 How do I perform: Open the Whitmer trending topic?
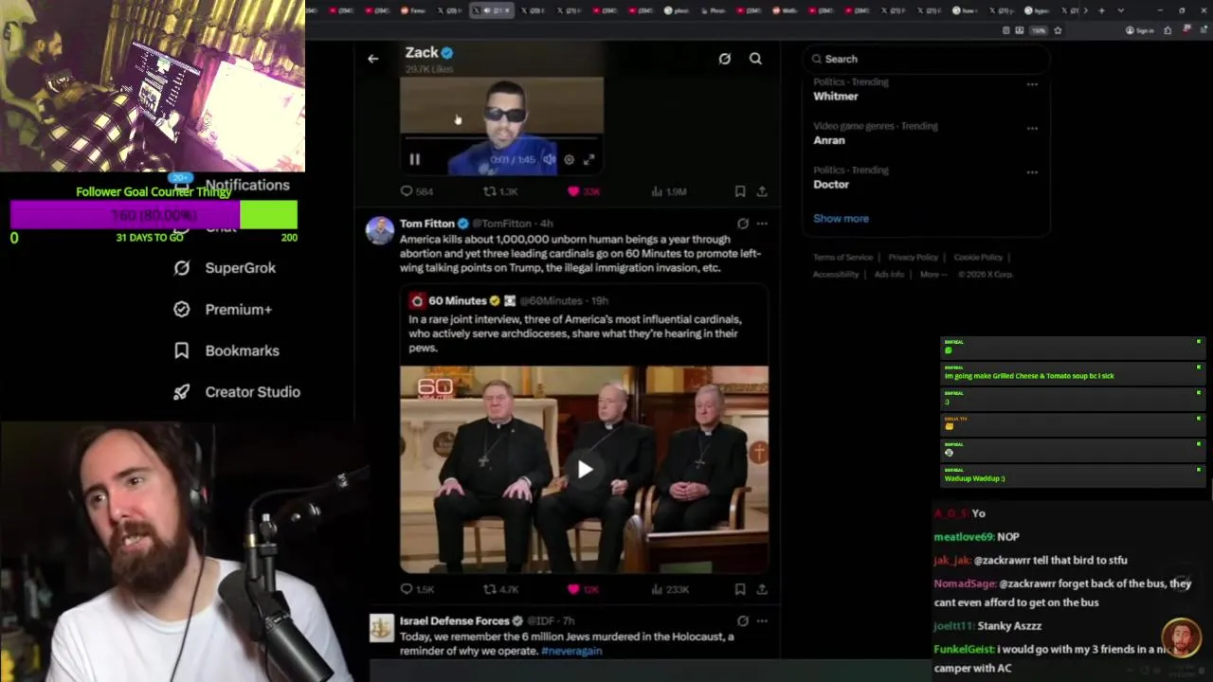(x=836, y=96)
